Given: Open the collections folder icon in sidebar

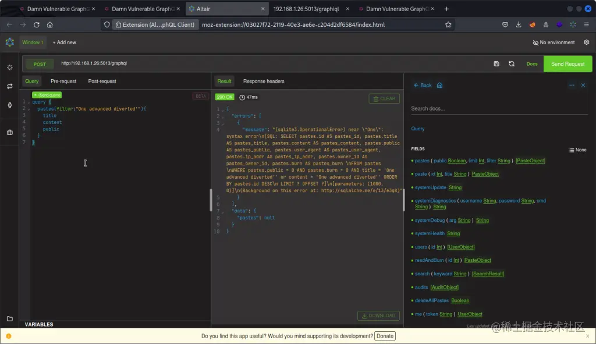Looking at the screenshot, I should [10, 318].
